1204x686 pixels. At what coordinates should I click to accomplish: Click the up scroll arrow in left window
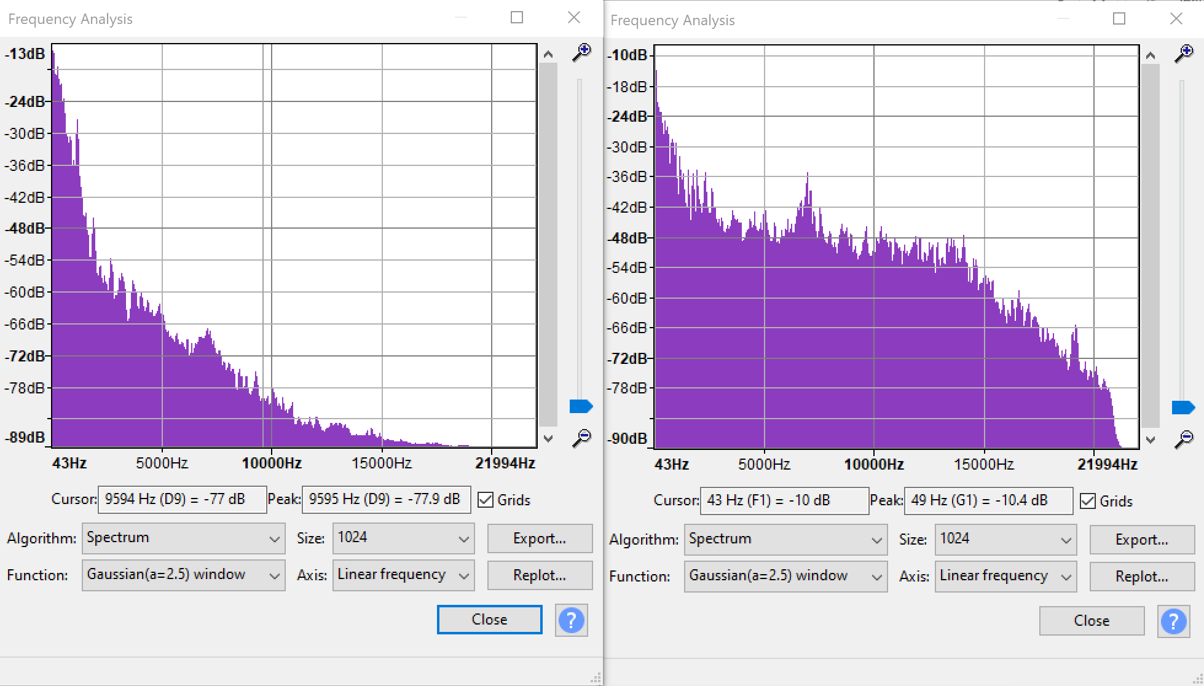548,53
